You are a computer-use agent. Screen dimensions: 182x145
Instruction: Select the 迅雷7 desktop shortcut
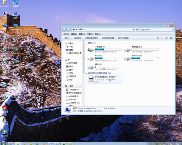[x=15, y=15]
